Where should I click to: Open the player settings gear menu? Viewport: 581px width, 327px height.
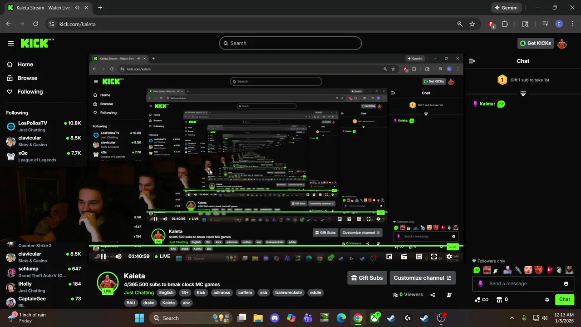click(449, 257)
